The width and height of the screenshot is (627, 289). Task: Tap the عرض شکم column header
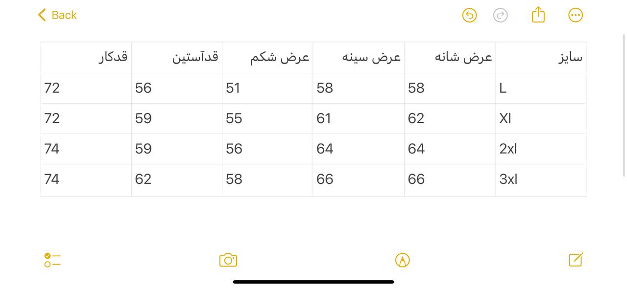[x=267, y=58]
